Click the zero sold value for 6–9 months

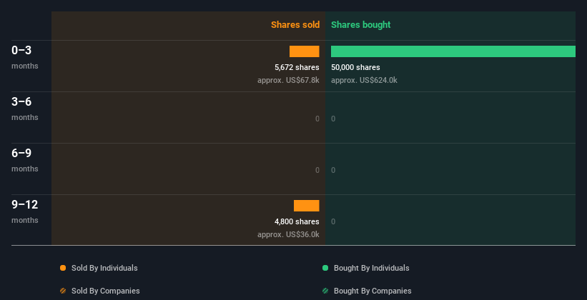click(x=317, y=170)
